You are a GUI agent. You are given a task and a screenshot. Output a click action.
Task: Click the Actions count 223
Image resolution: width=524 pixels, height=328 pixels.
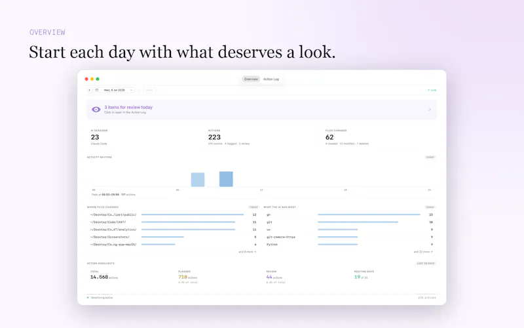tap(214, 137)
